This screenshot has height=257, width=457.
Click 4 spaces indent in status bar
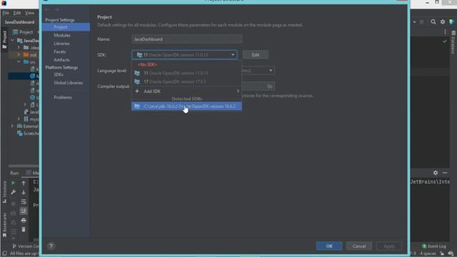pyautogui.click(x=428, y=253)
